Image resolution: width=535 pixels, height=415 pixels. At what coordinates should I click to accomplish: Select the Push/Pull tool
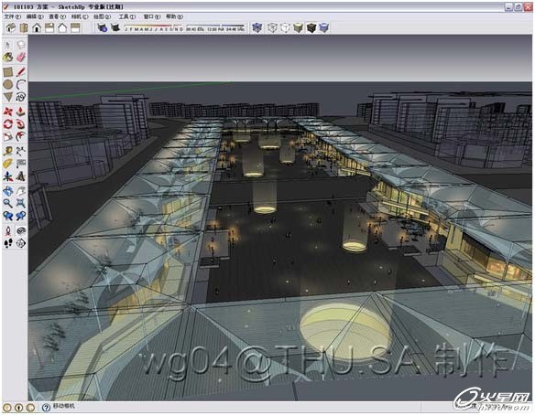pyautogui.click(x=21, y=112)
